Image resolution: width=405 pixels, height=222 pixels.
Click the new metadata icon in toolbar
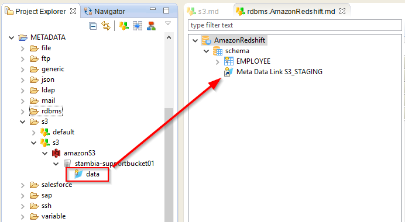(x=124, y=26)
